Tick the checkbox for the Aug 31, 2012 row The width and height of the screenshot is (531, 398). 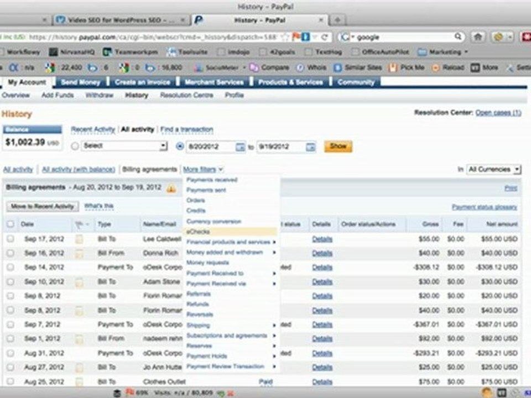tap(11, 353)
